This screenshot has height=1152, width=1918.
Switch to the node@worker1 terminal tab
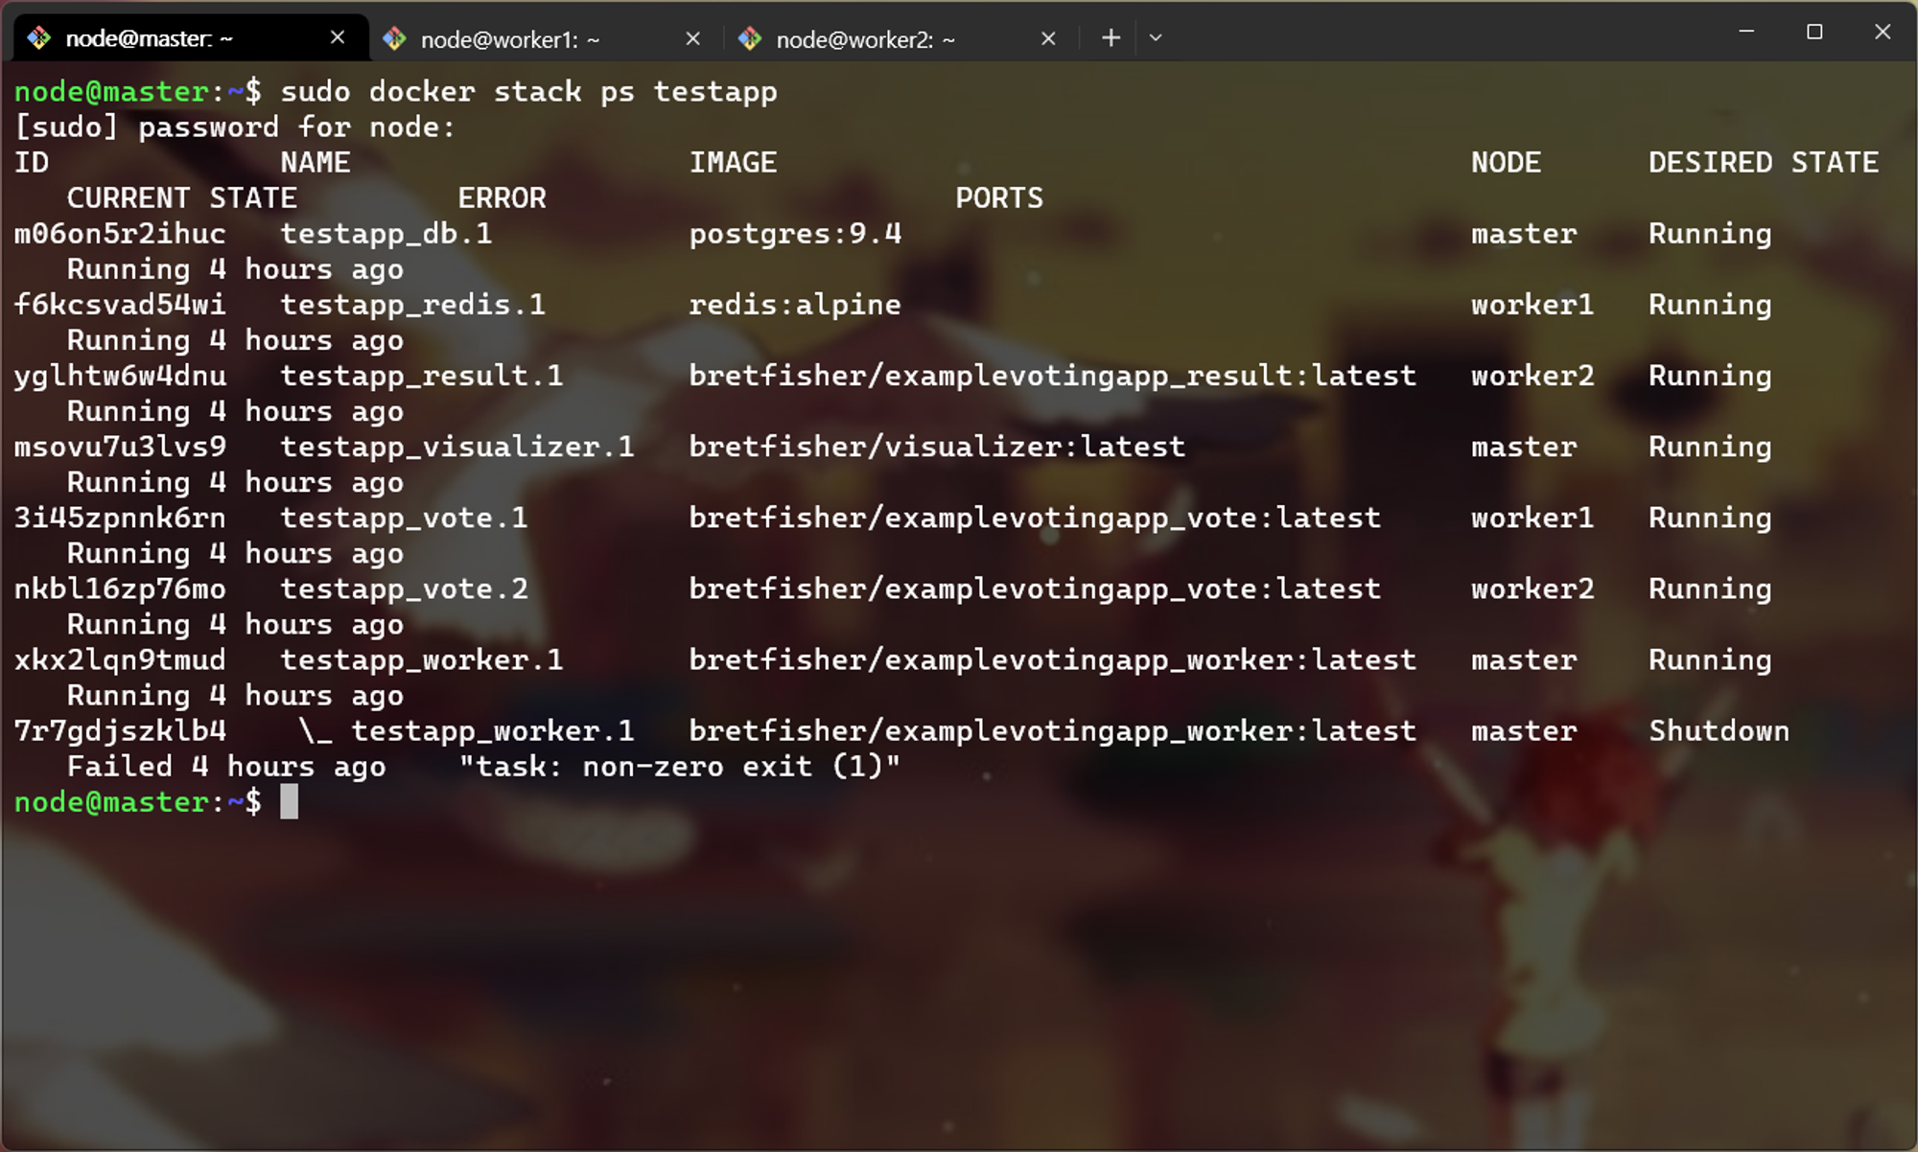tap(545, 39)
